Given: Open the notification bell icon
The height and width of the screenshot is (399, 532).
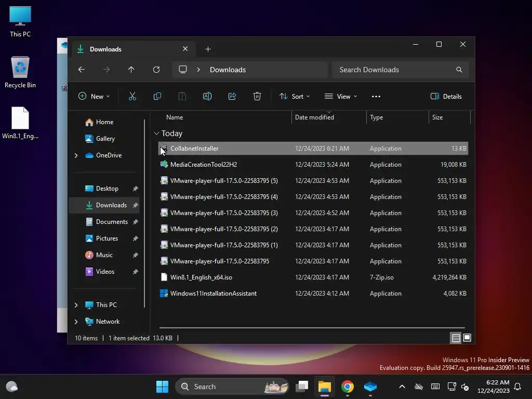Looking at the screenshot, I should (x=518, y=387).
